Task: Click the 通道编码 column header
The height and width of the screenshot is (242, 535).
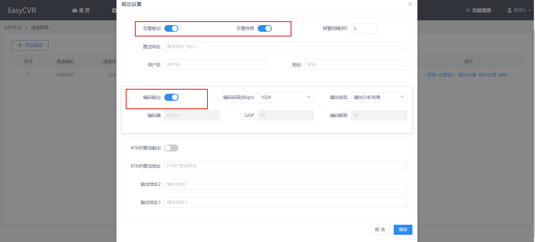Action: click(65, 62)
